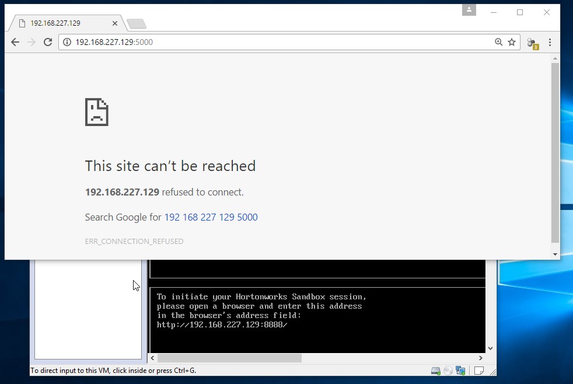The image size is (573, 384).
Task: Search Google for 192 168 227 129 5000
Action: click(x=211, y=218)
